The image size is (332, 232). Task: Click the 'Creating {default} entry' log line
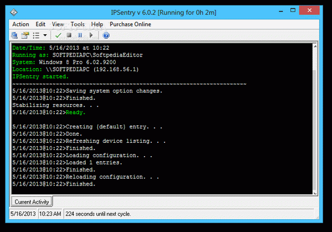[x=87, y=127]
